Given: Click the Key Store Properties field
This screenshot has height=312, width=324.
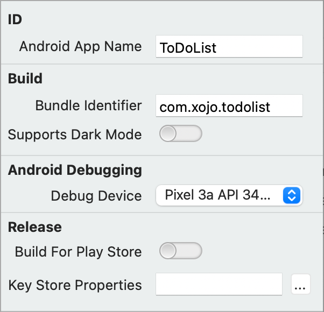Looking at the screenshot, I should click(219, 285).
